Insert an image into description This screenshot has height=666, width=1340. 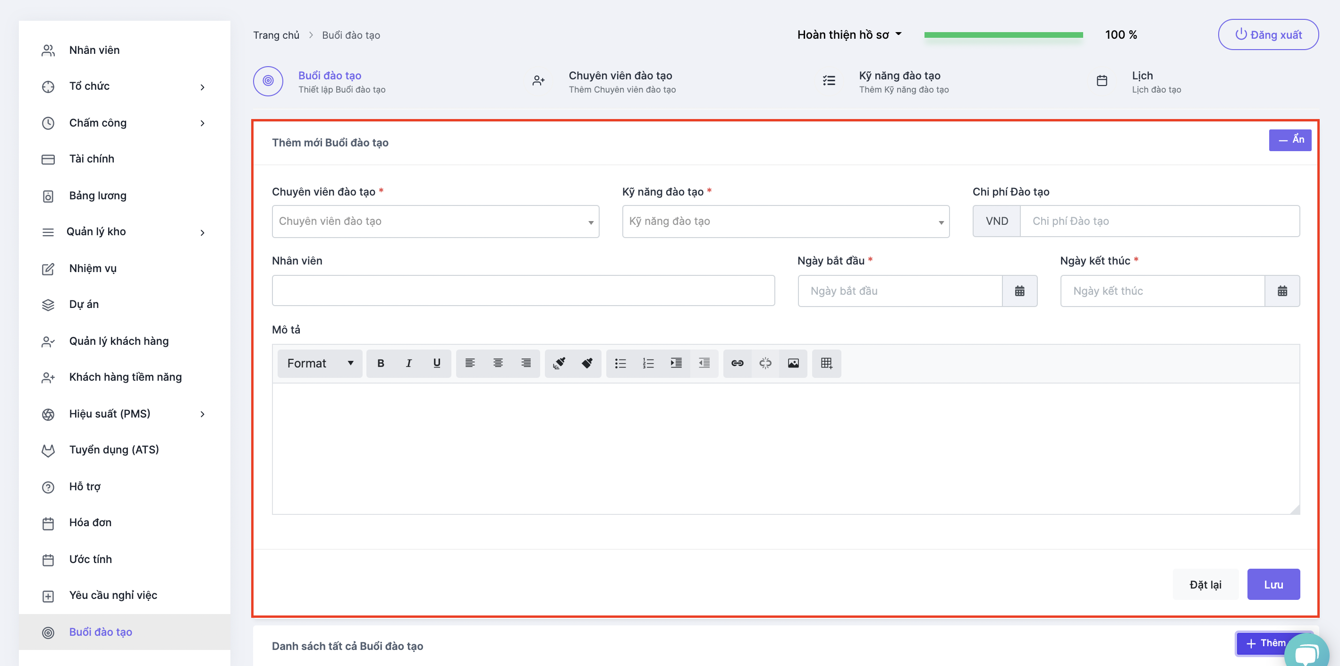coord(793,363)
